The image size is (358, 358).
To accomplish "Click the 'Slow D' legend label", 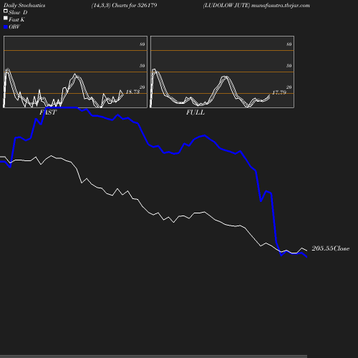I will [18, 12].
